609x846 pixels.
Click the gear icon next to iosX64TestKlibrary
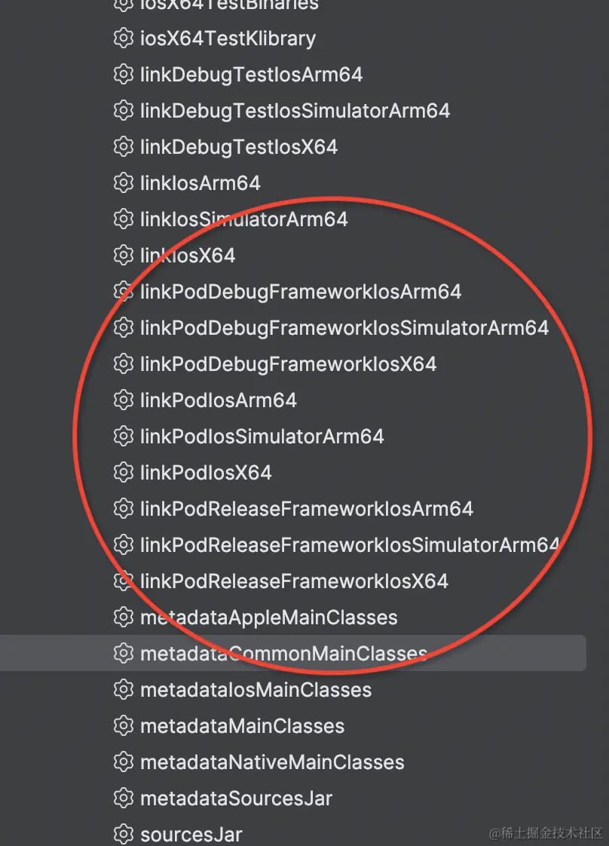coord(123,38)
